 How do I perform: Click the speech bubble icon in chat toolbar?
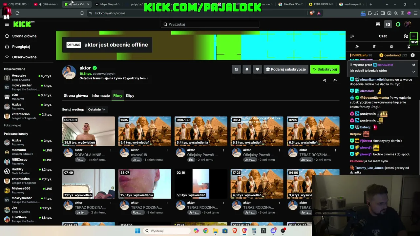(x=391, y=47)
